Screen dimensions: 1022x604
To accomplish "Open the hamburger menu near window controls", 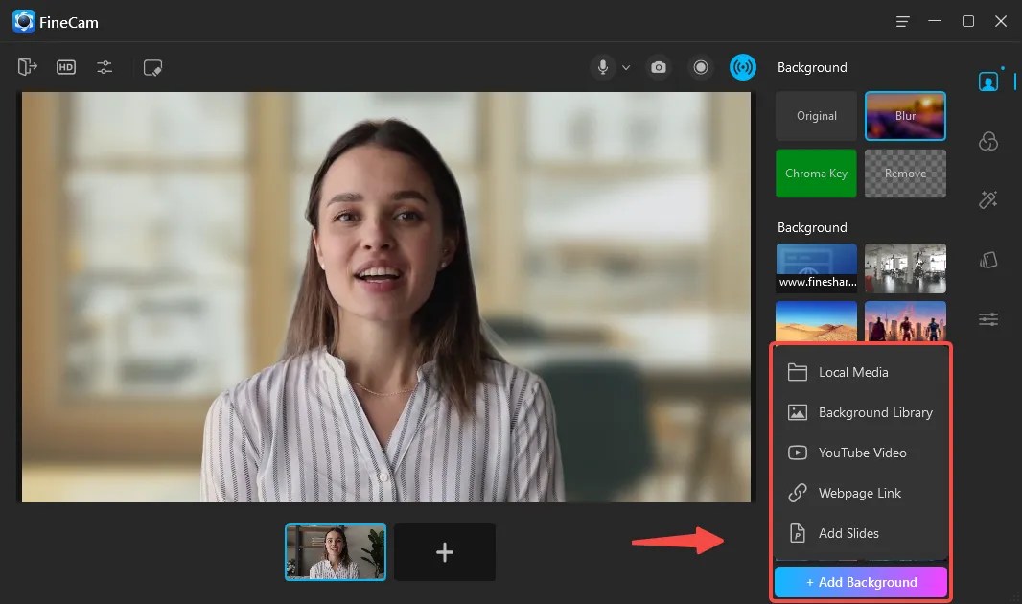I will [901, 20].
